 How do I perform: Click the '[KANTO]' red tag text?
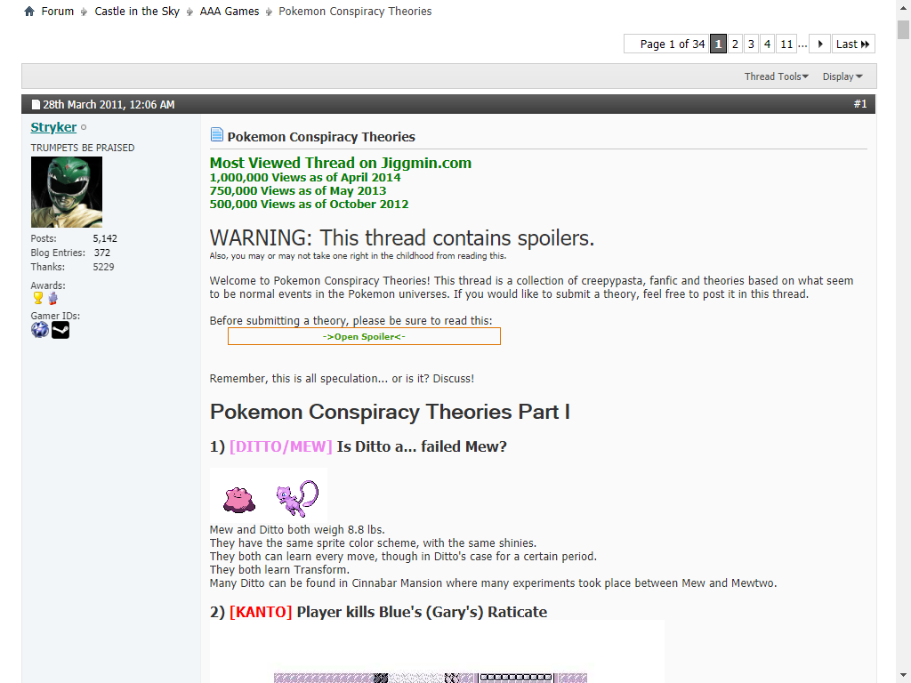pyautogui.click(x=261, y=612)
